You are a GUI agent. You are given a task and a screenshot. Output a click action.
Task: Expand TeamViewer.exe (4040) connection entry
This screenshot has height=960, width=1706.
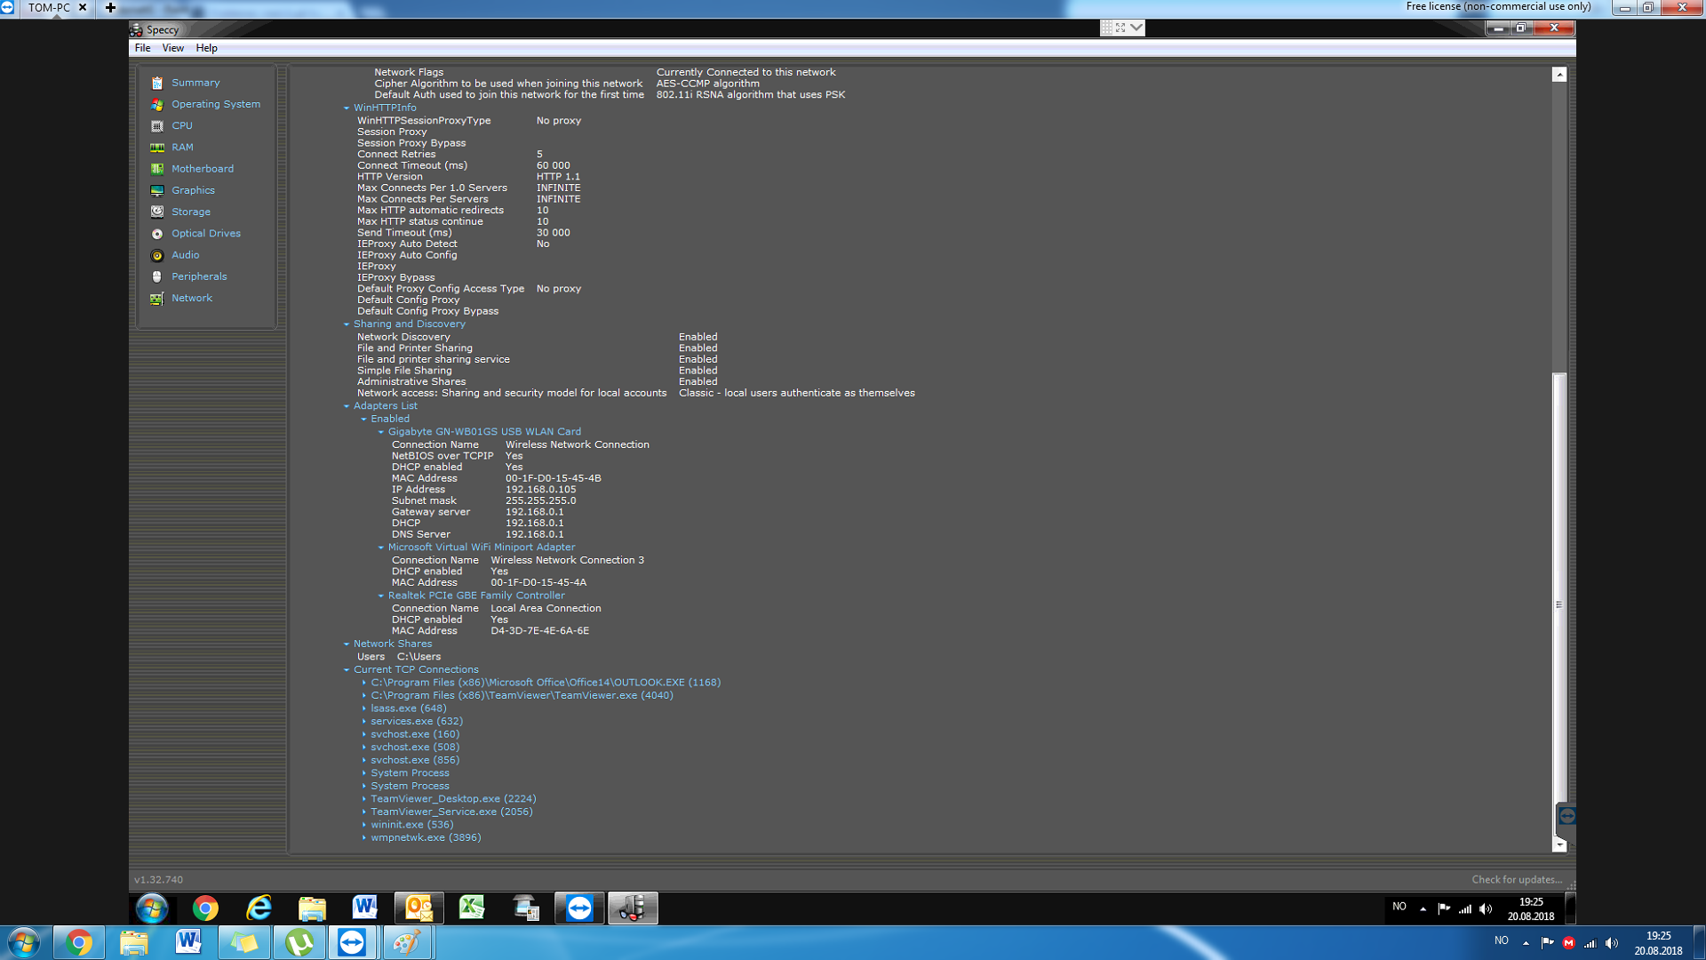363,696
